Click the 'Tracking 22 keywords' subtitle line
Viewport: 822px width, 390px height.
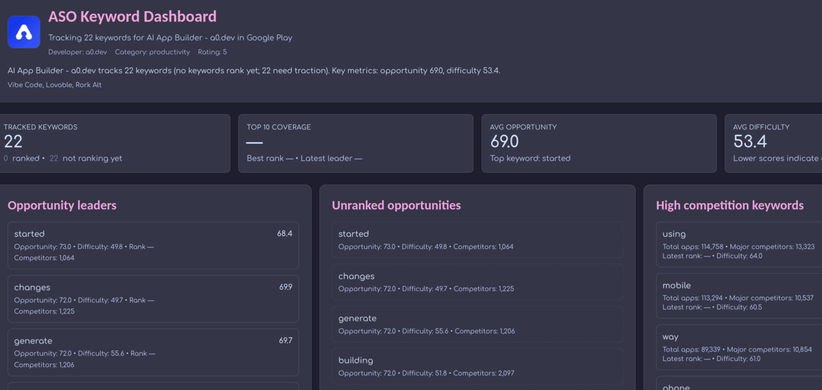pyautogui.click(x=171, y=38)
